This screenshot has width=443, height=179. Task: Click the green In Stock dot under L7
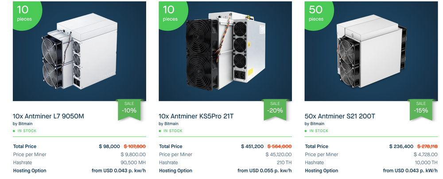14,131
